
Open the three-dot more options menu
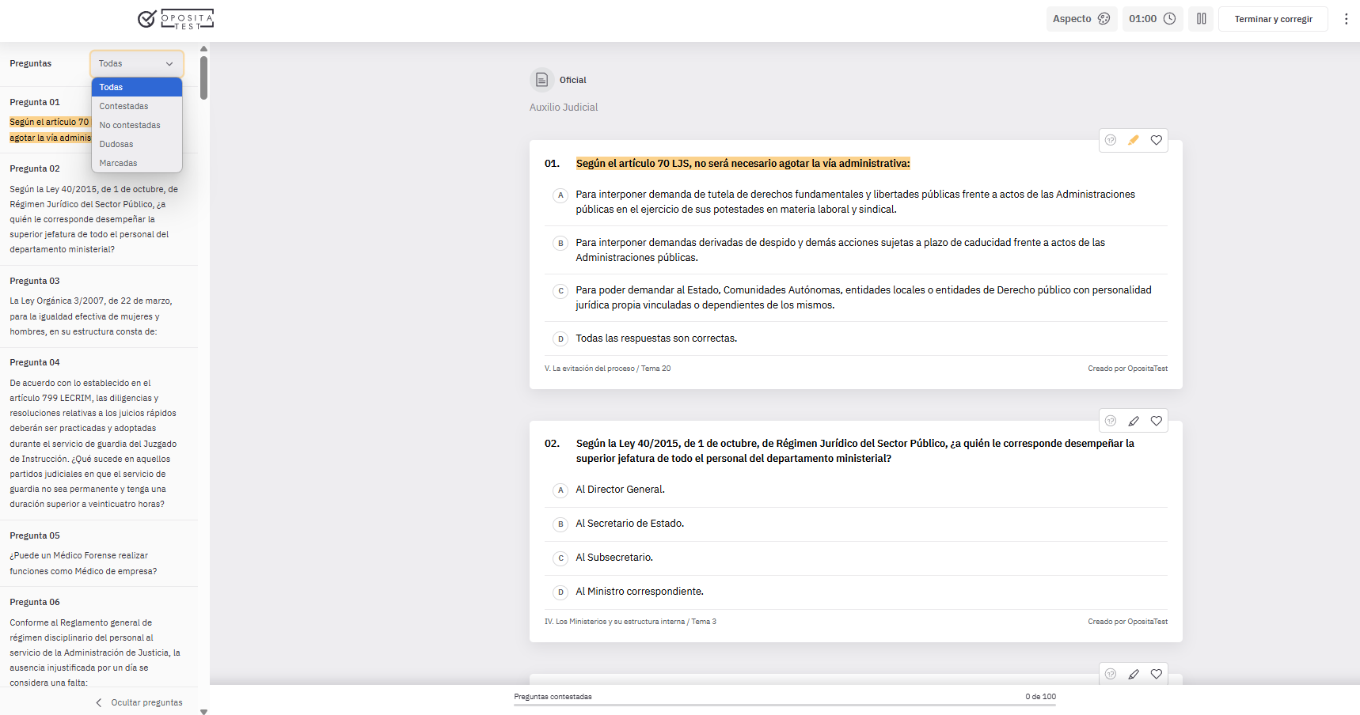tap(1346, 19)
